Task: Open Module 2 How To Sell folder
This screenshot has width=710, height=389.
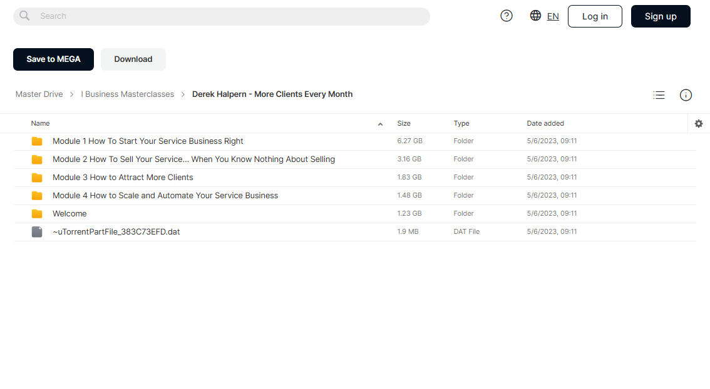Action: pos(194,159)
